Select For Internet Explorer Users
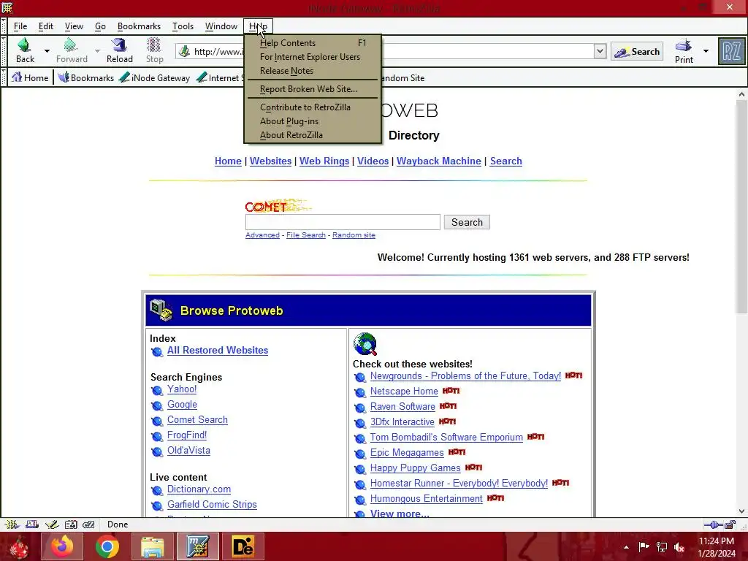748x561 pixels. (x=313, y=57)
